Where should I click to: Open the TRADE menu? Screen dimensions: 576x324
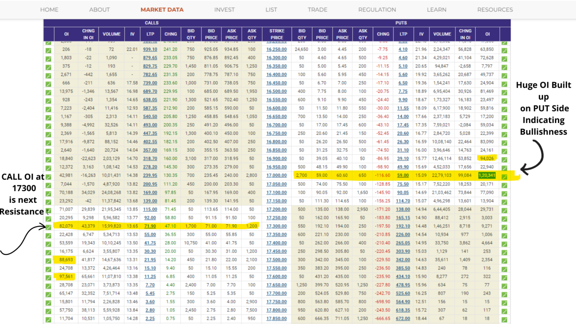[x=318, y=10]
